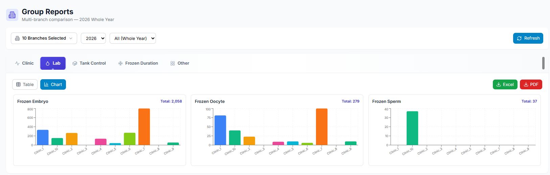Click Clinic_9 green bar in Frozen Oocyte chart
This screenshot has height=175, width=550.
pyautogui.click(x=351, y=143)
